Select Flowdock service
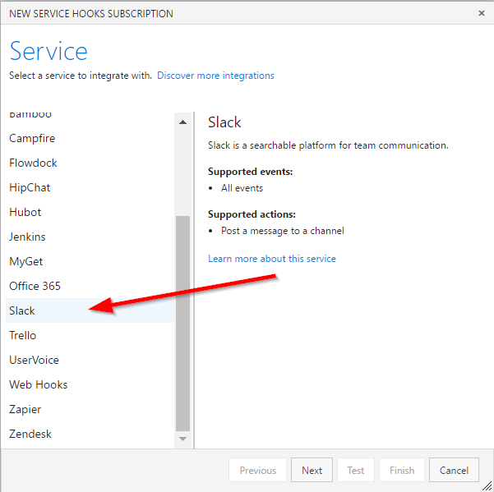The width and height of the screenshot is (494, 492). (x=90, y=163)
